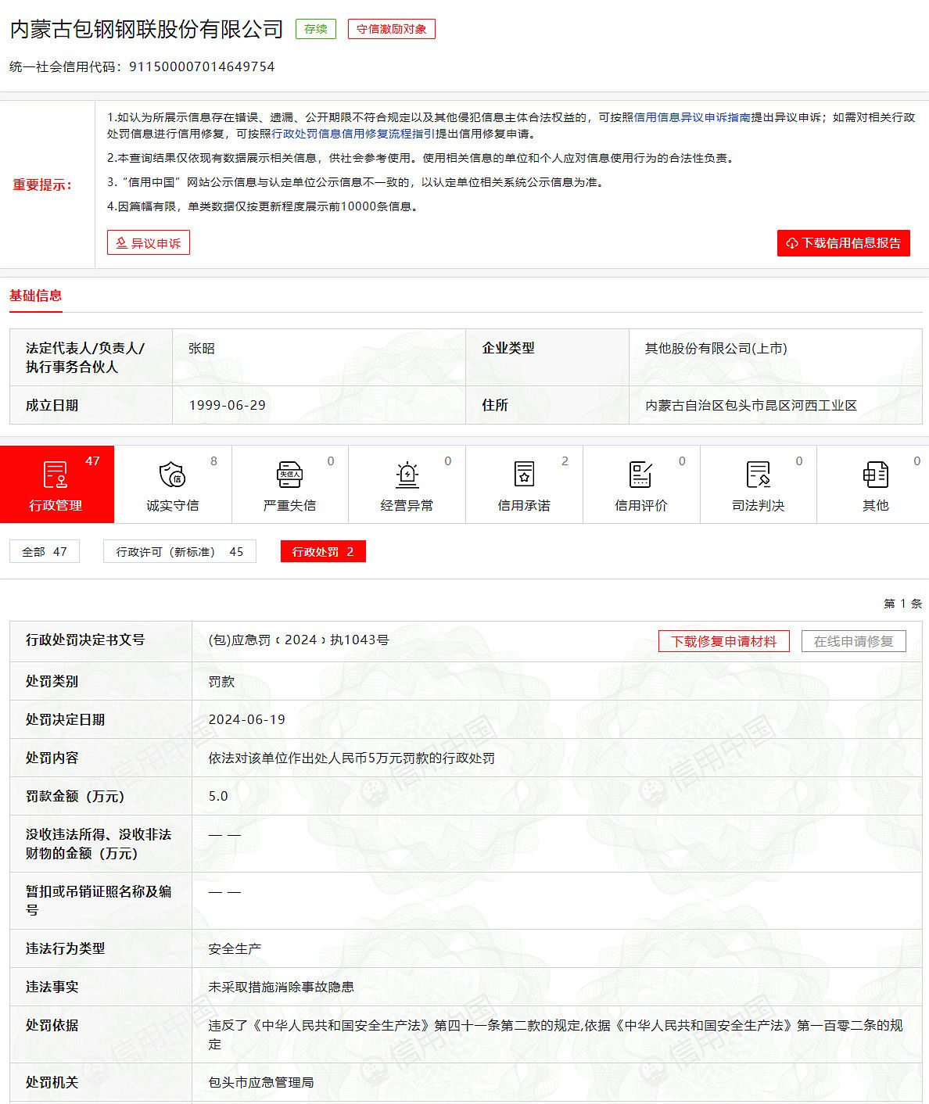Click penalty authority 包头市应急管理局
This screenshot has width=929, height=1104.
(x=261, y=1082)
